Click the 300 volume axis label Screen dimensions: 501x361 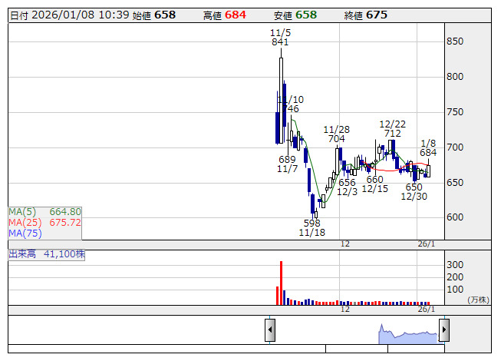pos(455,265)
